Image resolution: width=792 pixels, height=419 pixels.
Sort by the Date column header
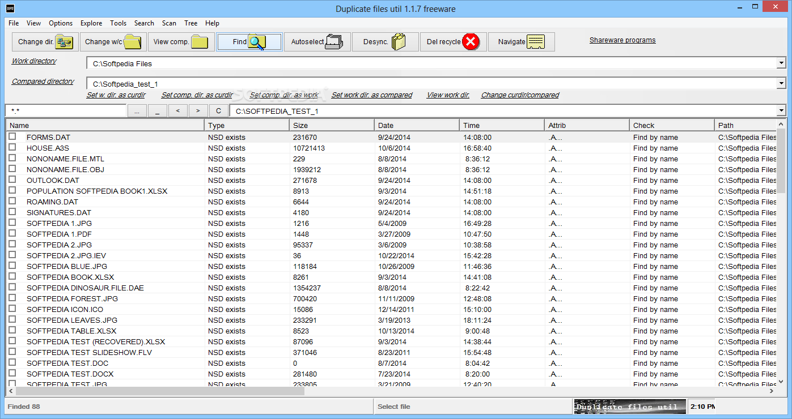[417, 125]
